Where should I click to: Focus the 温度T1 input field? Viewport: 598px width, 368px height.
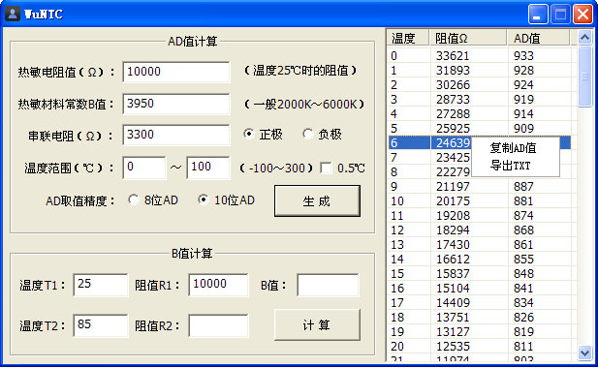(x=101, y=285)
